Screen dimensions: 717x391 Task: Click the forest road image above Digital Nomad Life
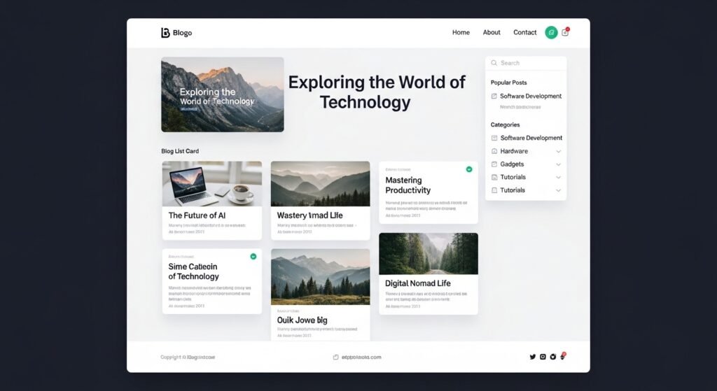[x=429, y=254]
